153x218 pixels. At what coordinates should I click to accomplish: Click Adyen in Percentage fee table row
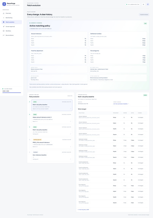click(x=115, y=191)
